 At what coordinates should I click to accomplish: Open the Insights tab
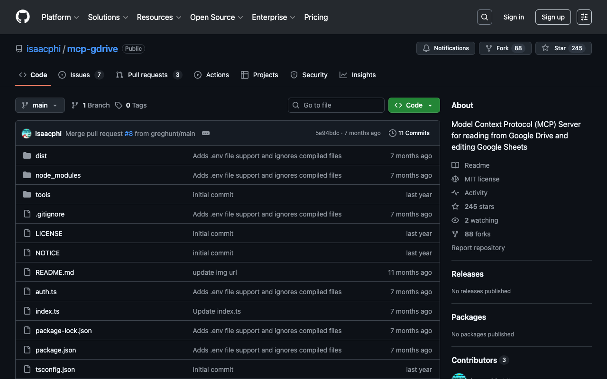[x=363, y=75]
